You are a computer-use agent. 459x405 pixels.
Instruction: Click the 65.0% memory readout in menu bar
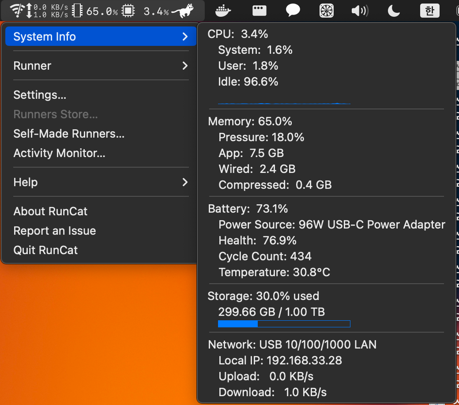(102, 11)
